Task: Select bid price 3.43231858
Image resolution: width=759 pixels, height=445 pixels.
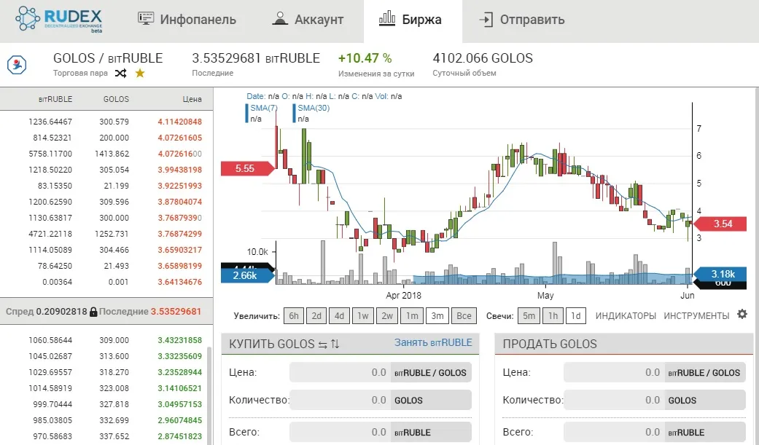Action: tap(179, 341)
